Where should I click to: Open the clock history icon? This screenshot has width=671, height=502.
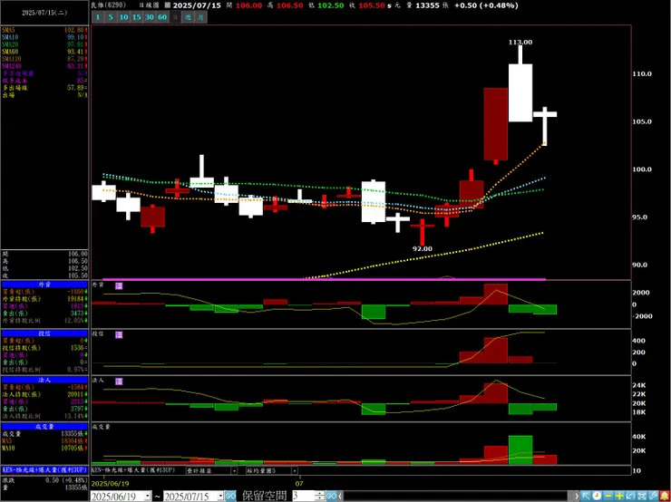[597, 496]
